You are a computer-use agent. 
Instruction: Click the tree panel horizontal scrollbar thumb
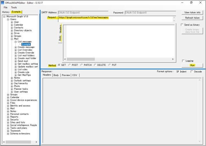point(18,142)
